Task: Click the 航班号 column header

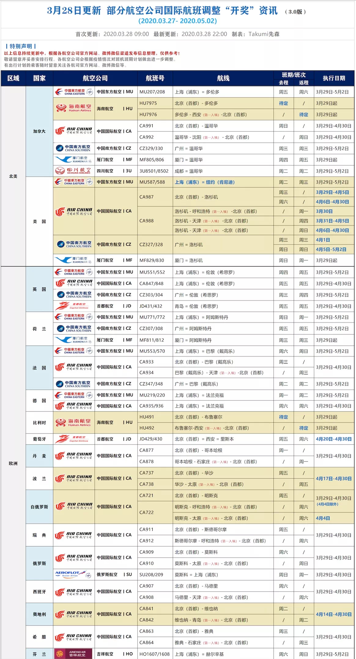Action: pyautogui.click(x=155, y=78)
